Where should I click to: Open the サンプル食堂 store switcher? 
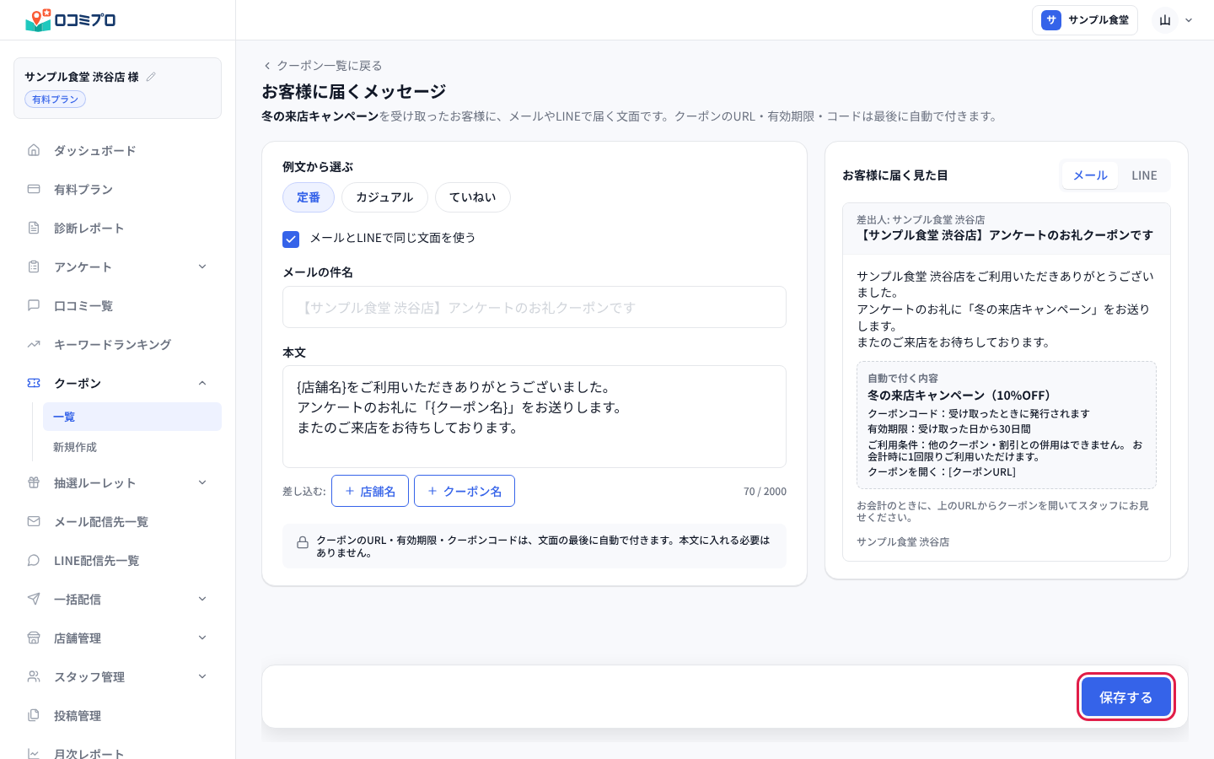click(x=1085, y=20)
